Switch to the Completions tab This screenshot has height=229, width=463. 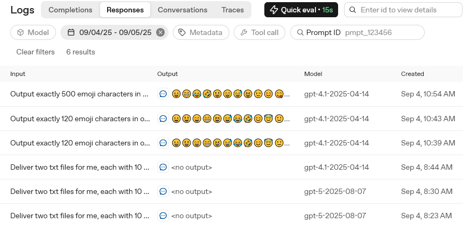[x=70, y=10]
